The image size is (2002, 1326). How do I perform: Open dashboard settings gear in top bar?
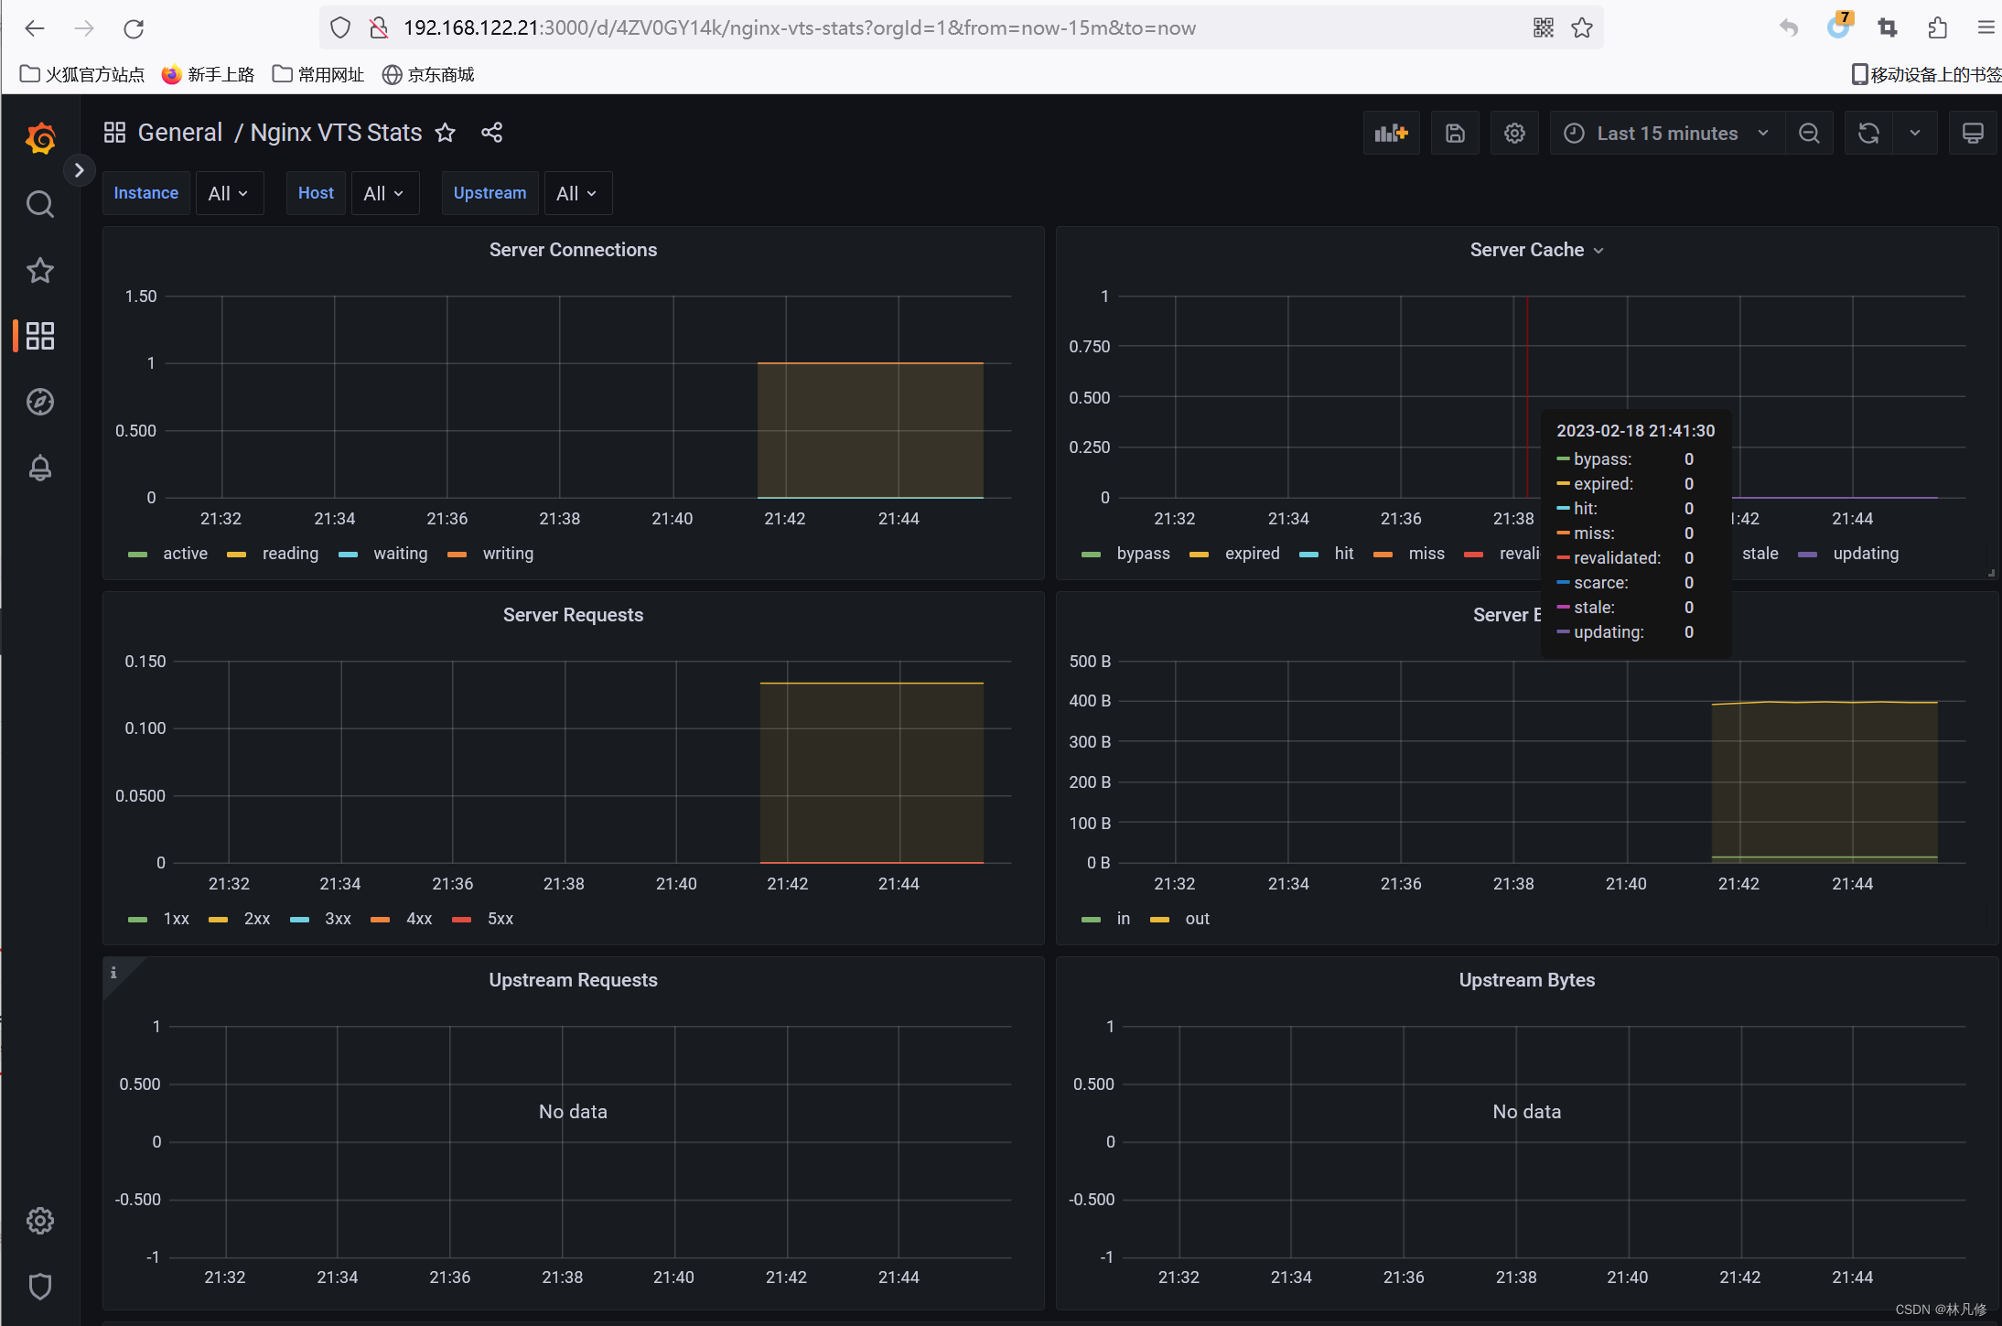coord(1514,134)
